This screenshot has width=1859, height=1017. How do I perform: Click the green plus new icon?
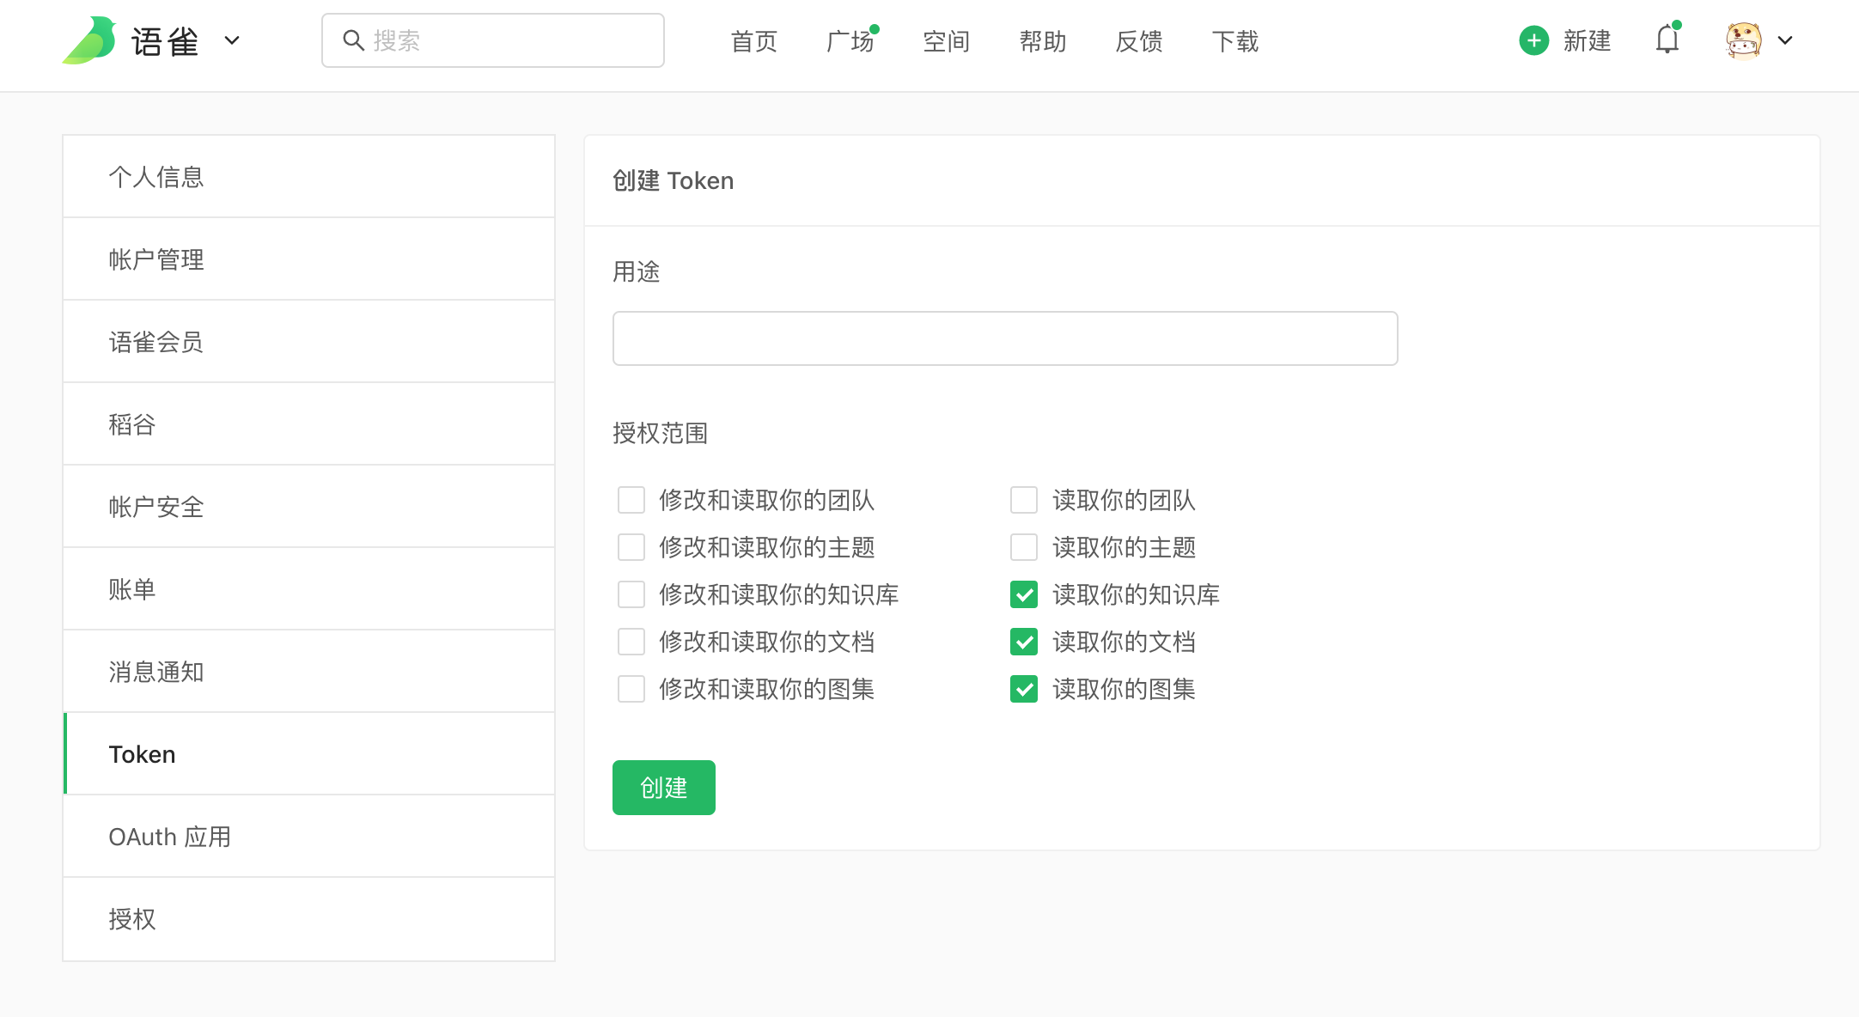[1533, 40]
